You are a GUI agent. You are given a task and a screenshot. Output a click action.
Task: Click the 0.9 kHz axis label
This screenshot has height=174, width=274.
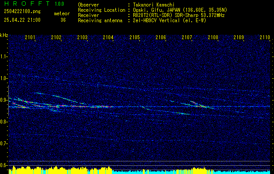3,100
